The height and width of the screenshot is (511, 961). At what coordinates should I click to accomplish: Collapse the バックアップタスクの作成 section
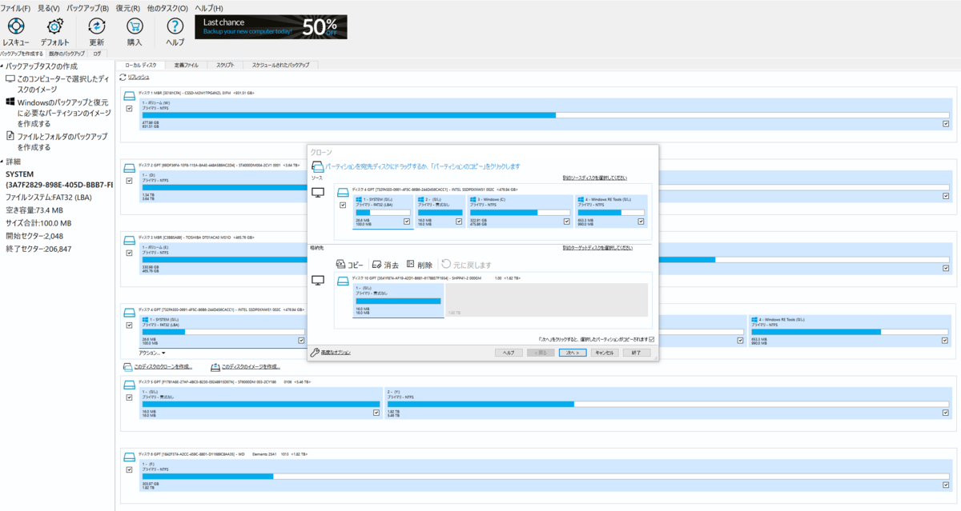click(x=2, y=66)
